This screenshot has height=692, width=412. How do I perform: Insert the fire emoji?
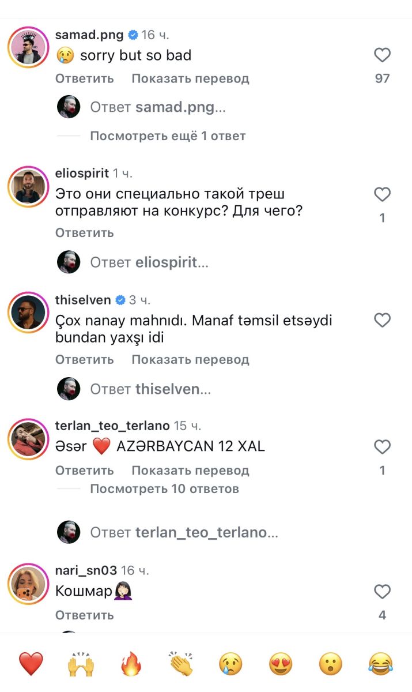131,664
